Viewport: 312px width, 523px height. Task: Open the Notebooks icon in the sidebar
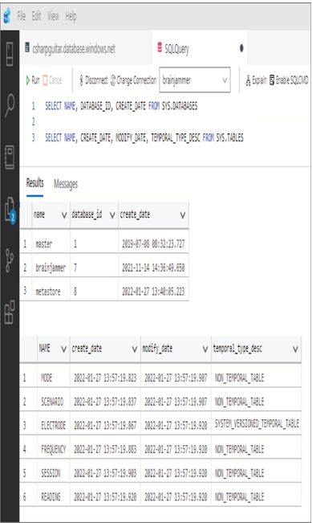(x=10, y=157)
